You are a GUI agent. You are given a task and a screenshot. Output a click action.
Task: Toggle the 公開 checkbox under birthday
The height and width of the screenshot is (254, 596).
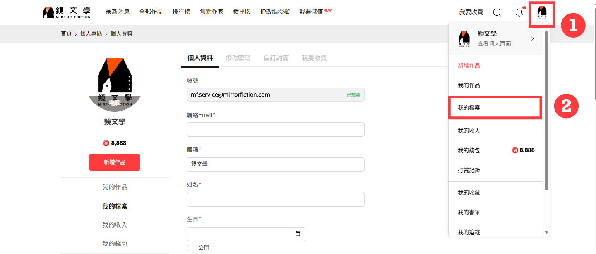[x=190, y=248]
